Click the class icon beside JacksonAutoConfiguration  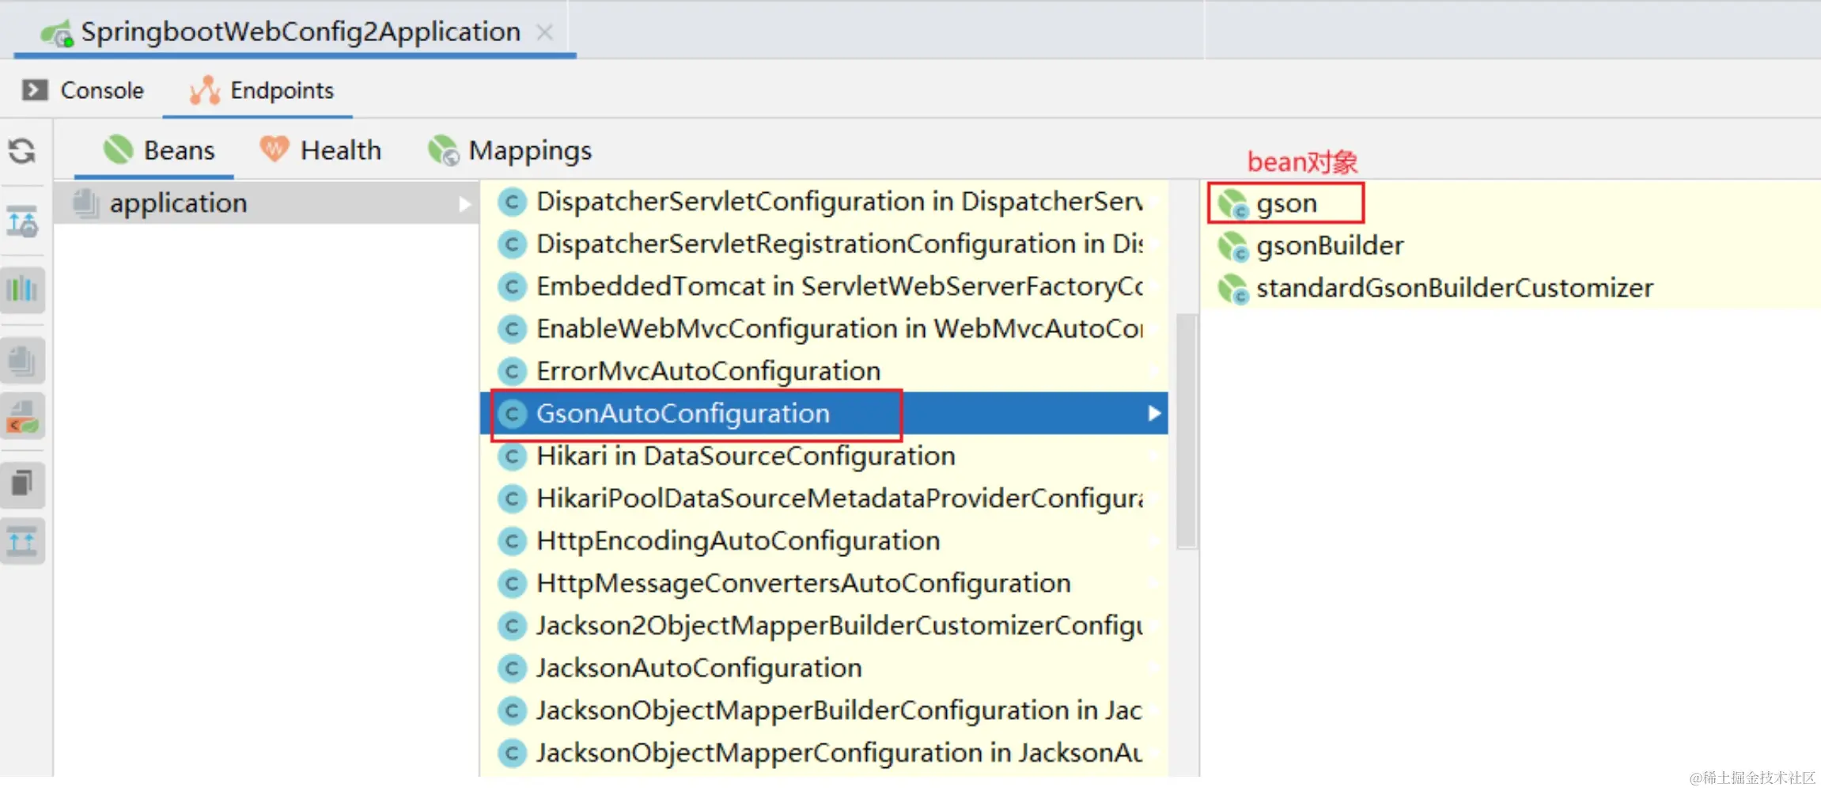pyautogui.click(x=512, y=668)
